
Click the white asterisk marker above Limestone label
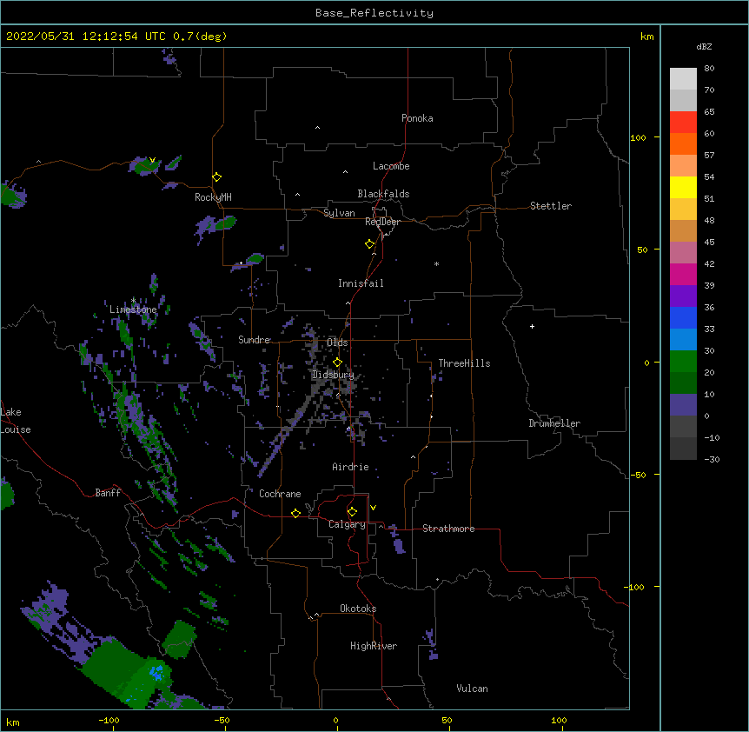click(x=133, y=301)
